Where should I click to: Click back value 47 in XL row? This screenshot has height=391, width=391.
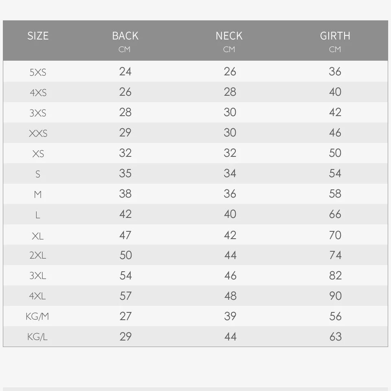(x=125, y=235)
